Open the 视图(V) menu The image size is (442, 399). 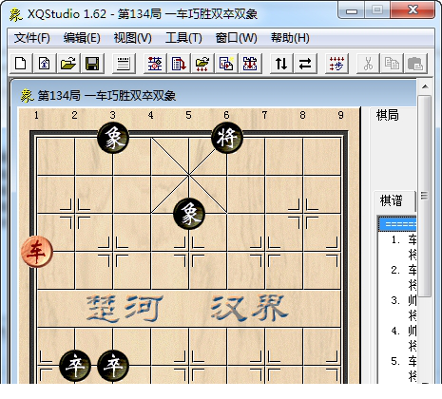pos(133,38)
